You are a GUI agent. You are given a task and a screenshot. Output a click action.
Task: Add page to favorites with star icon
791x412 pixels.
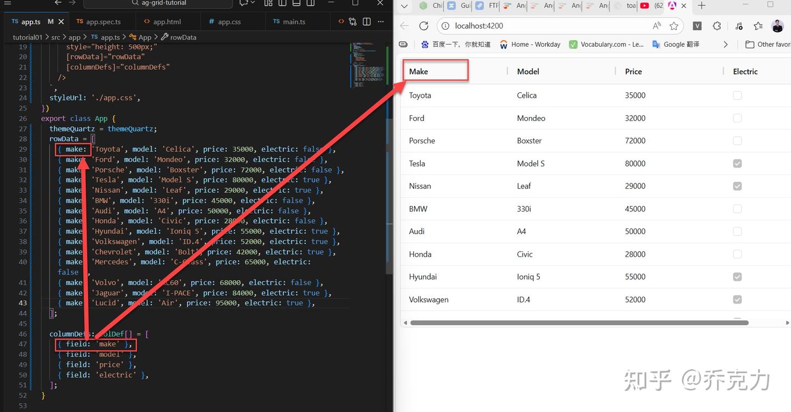tap(674, 26)
